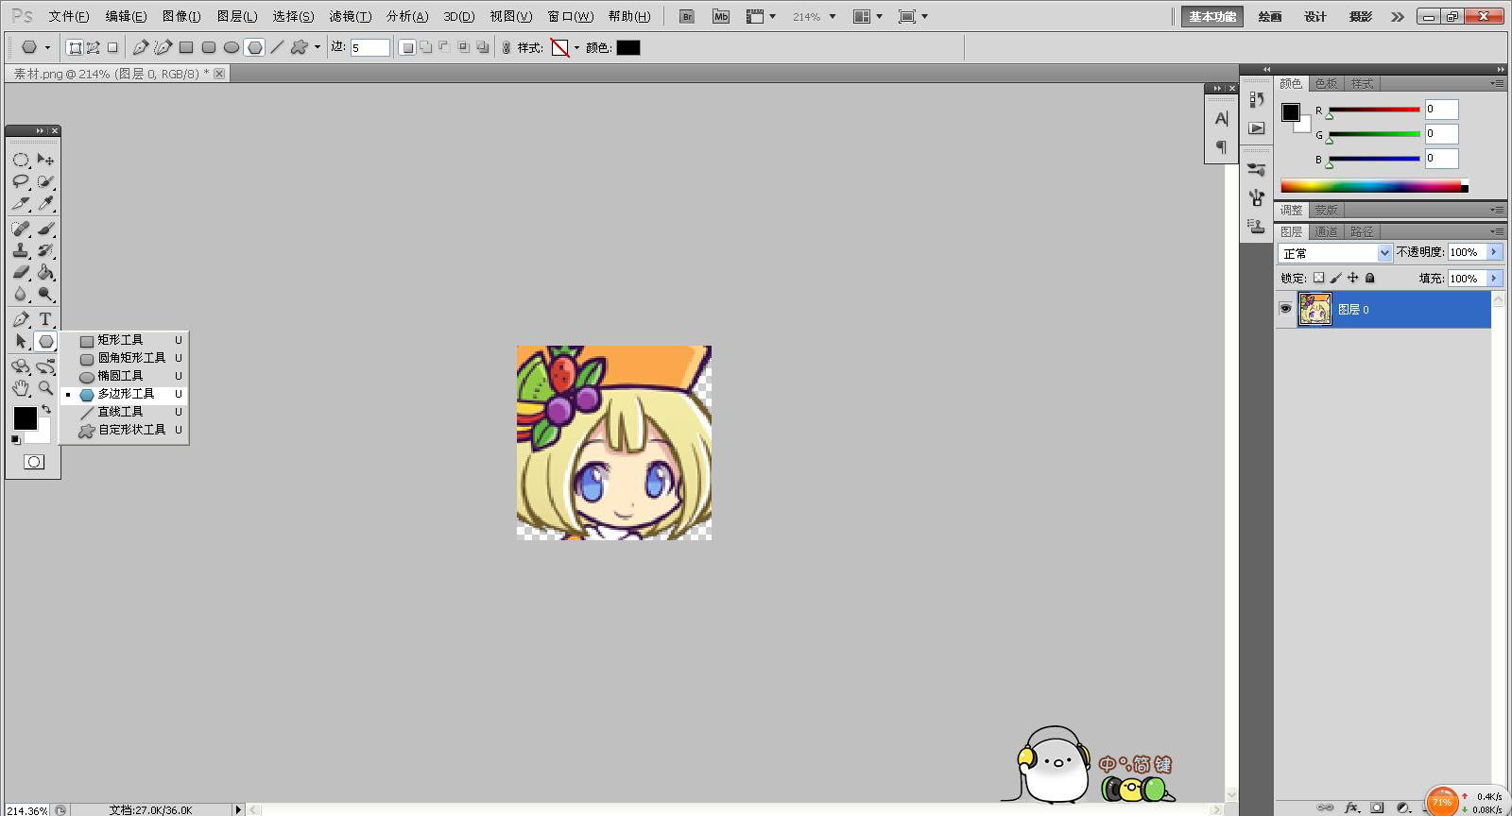Viewport: 1512px width, 816px height.
Task: Open the 文件(F) menu
Action: point(69,16)
